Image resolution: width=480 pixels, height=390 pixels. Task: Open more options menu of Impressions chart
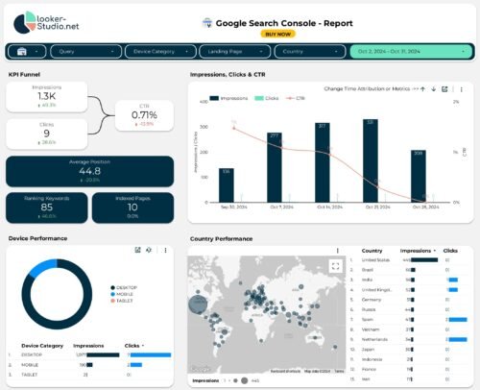pos(461,89)
